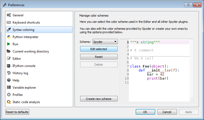
Task: Open the Run section via green arrow icon
Action: click(9, 44)
